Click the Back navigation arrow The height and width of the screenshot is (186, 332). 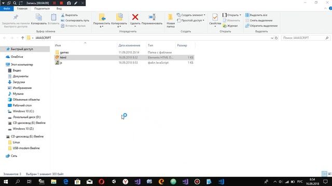pos(5,38)
